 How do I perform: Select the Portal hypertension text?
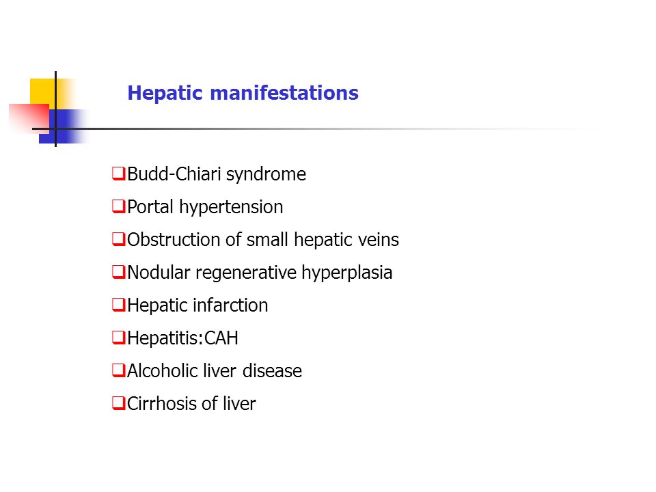pos(205,207)
